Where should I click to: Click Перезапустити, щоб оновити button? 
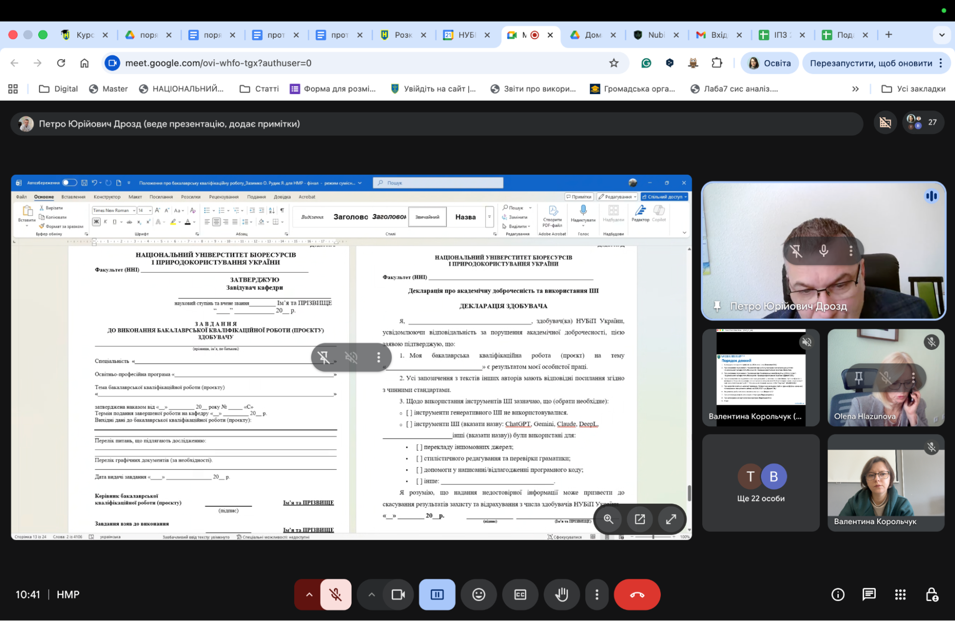click(870, 63)
